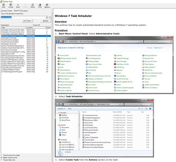Click the Locate toolbar icon
The height and width of the screenshot is (162, 176).
(11, 6)
